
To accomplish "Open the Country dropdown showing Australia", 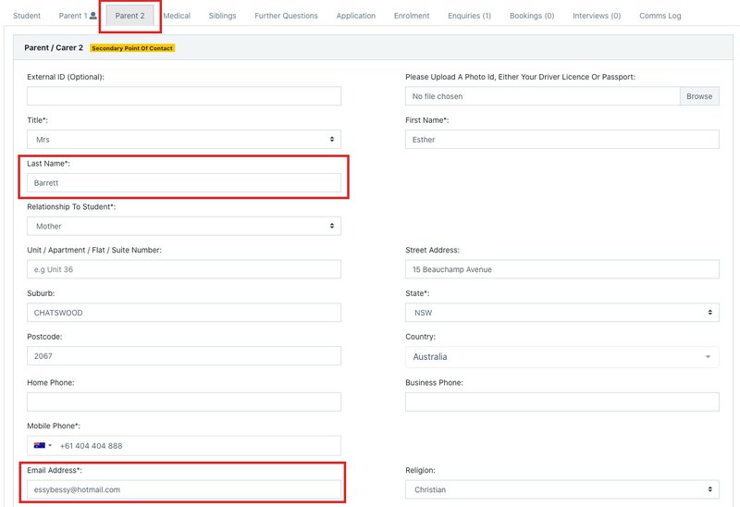I will click(x=561, y=357).
